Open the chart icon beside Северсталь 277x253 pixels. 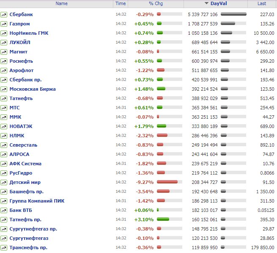click(4, 145)
